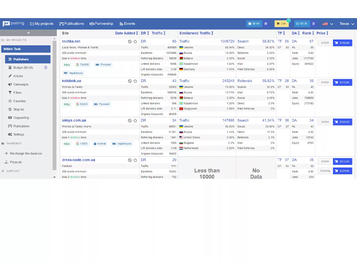
Task: Click the sidebar vertical scrollbar thumb
Action: 55,105
